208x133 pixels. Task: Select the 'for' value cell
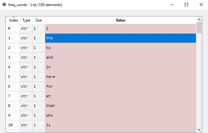121,87
